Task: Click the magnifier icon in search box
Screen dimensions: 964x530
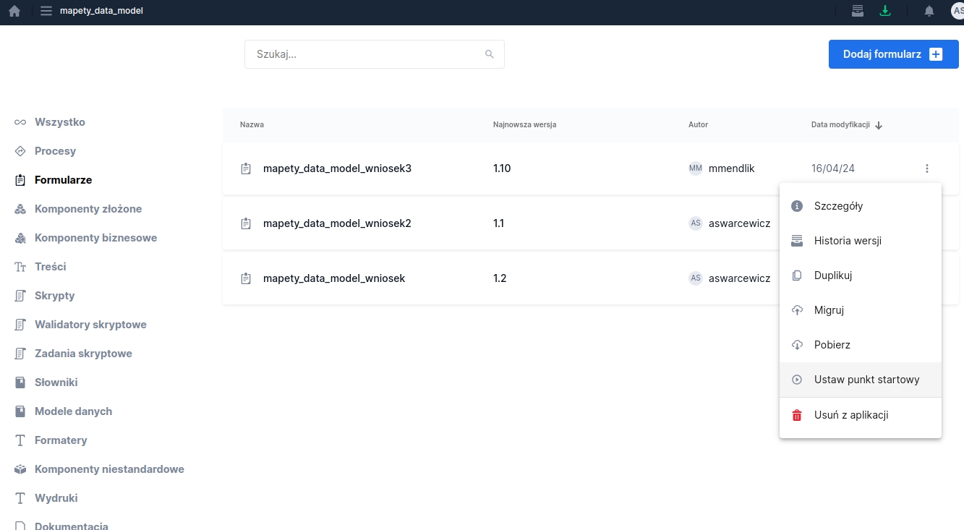Action: pos(490,54)
